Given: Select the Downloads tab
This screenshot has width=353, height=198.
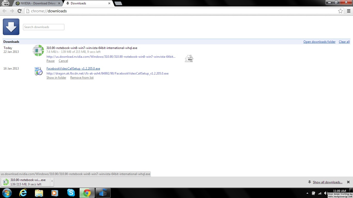Looking at the screenshot, I should (88, 3).
